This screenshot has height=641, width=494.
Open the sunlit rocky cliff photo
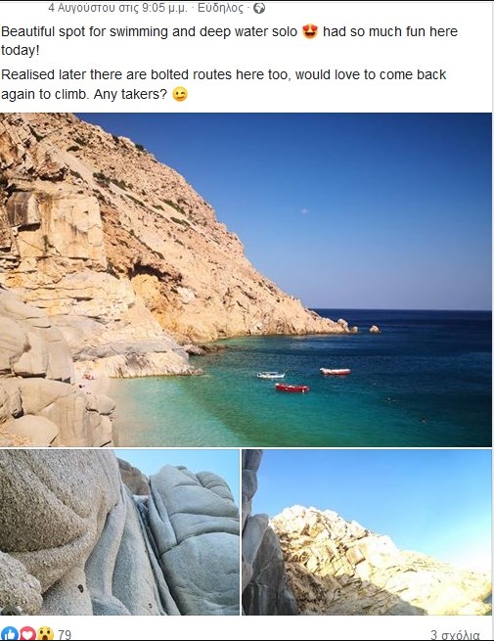(x=367, y=532)
